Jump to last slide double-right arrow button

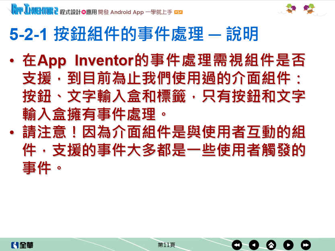(x=306, y=245)
